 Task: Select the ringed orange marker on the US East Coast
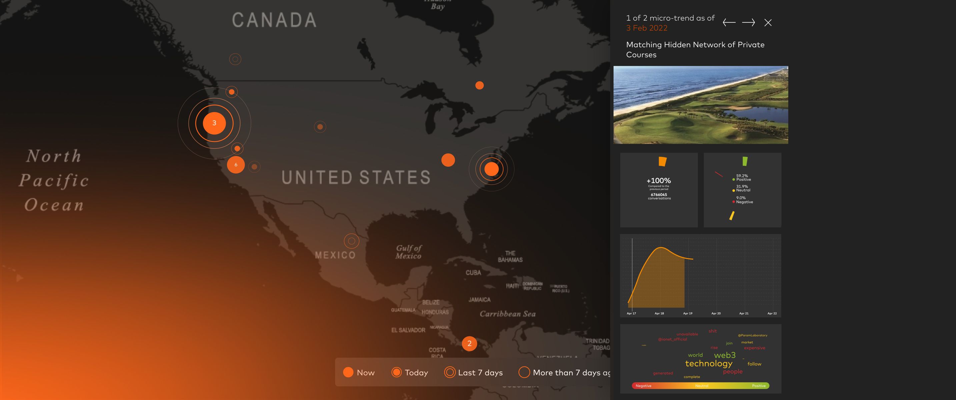tap(492, 169)
